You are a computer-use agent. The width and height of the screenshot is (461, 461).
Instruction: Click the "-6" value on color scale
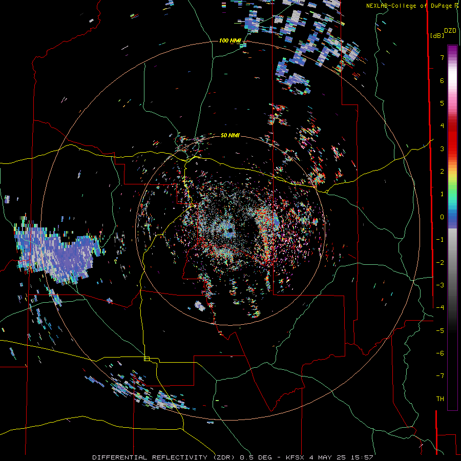click(440, 353)
